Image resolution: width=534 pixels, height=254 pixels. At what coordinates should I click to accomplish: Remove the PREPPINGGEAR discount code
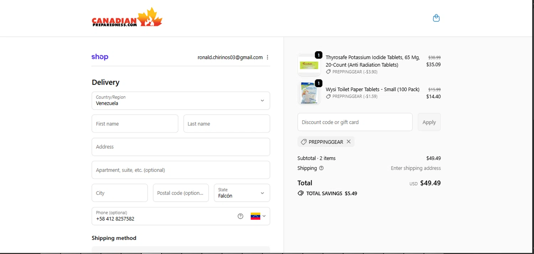[x=349, y=142]
